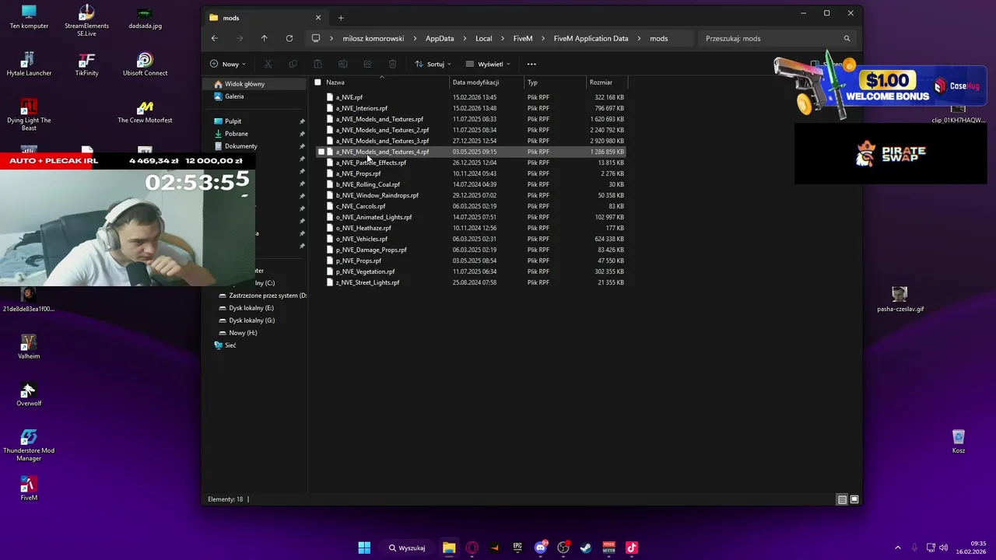The height and width of the screenshot is (560, 996).
Task: Click the search magnifier in Przeszukaj box
Action: click(847, 38)
